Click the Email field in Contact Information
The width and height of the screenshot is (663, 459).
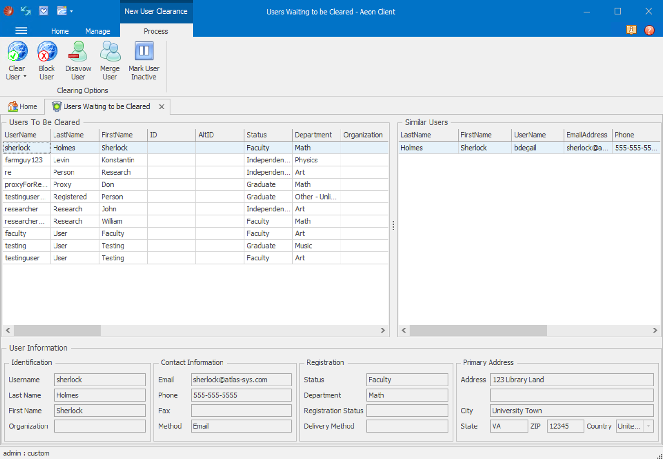click(241, 380)
